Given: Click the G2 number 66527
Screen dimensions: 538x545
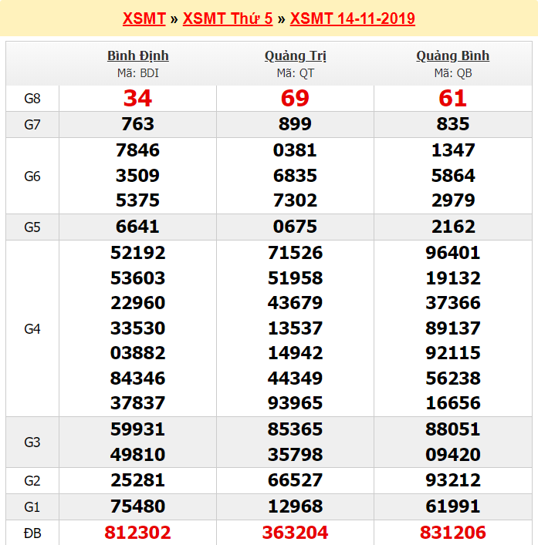Looking at the screenshot, I should 295,480.
